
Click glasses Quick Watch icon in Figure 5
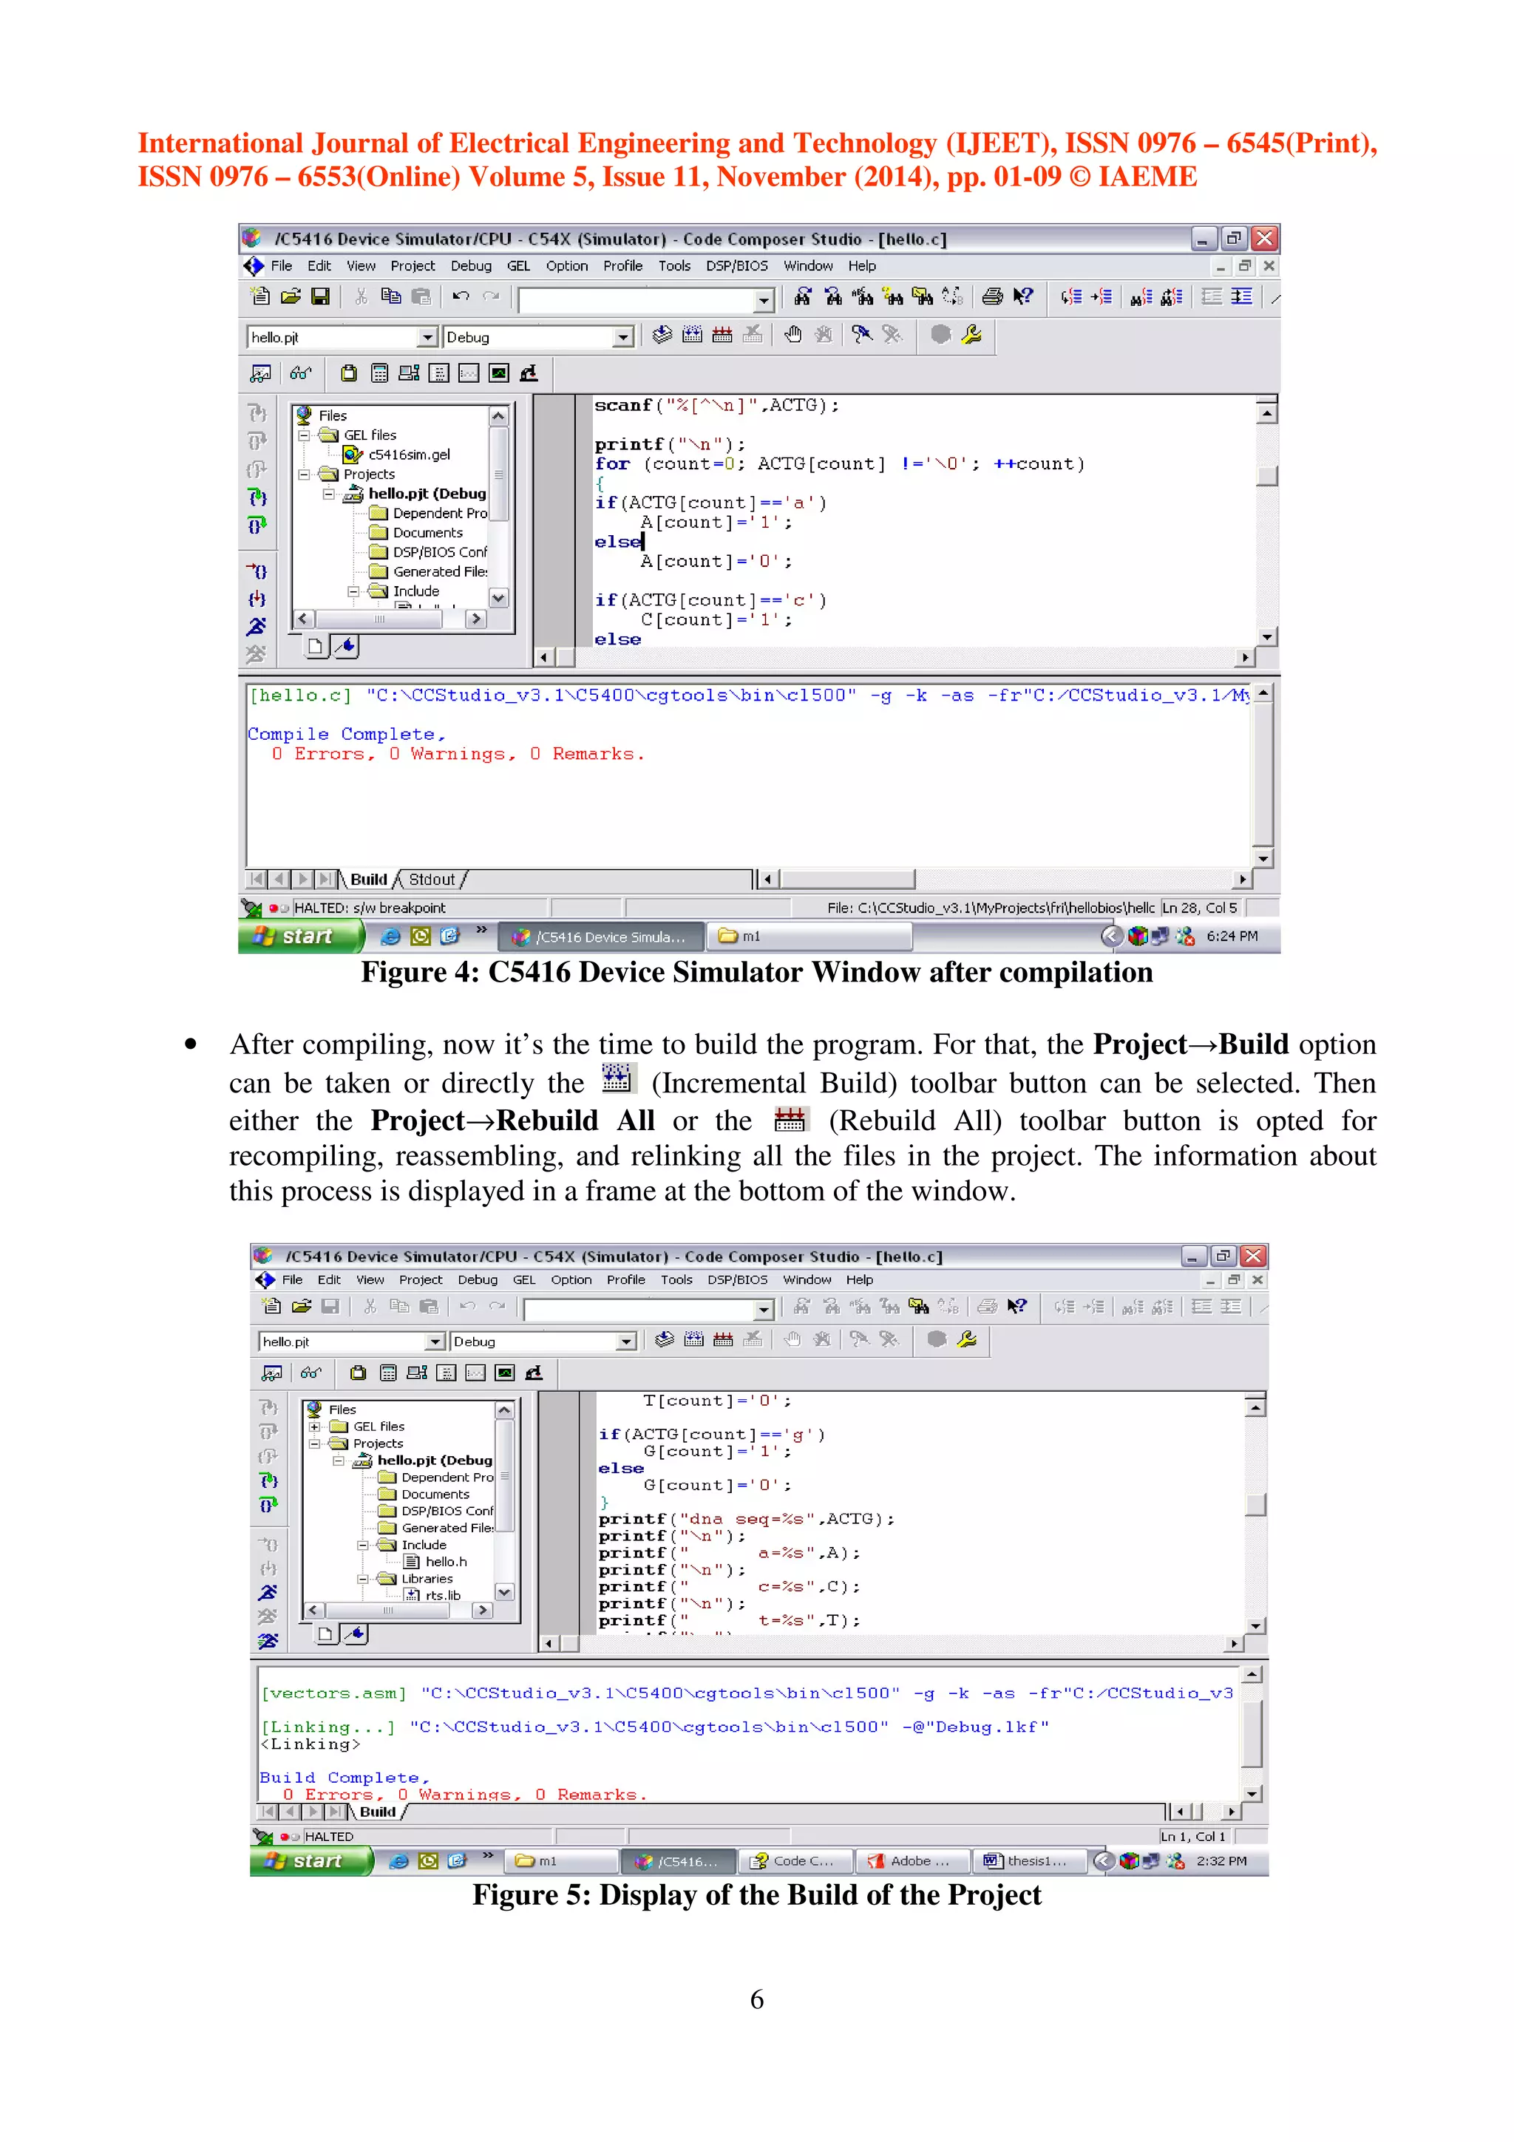[310, 1373]
